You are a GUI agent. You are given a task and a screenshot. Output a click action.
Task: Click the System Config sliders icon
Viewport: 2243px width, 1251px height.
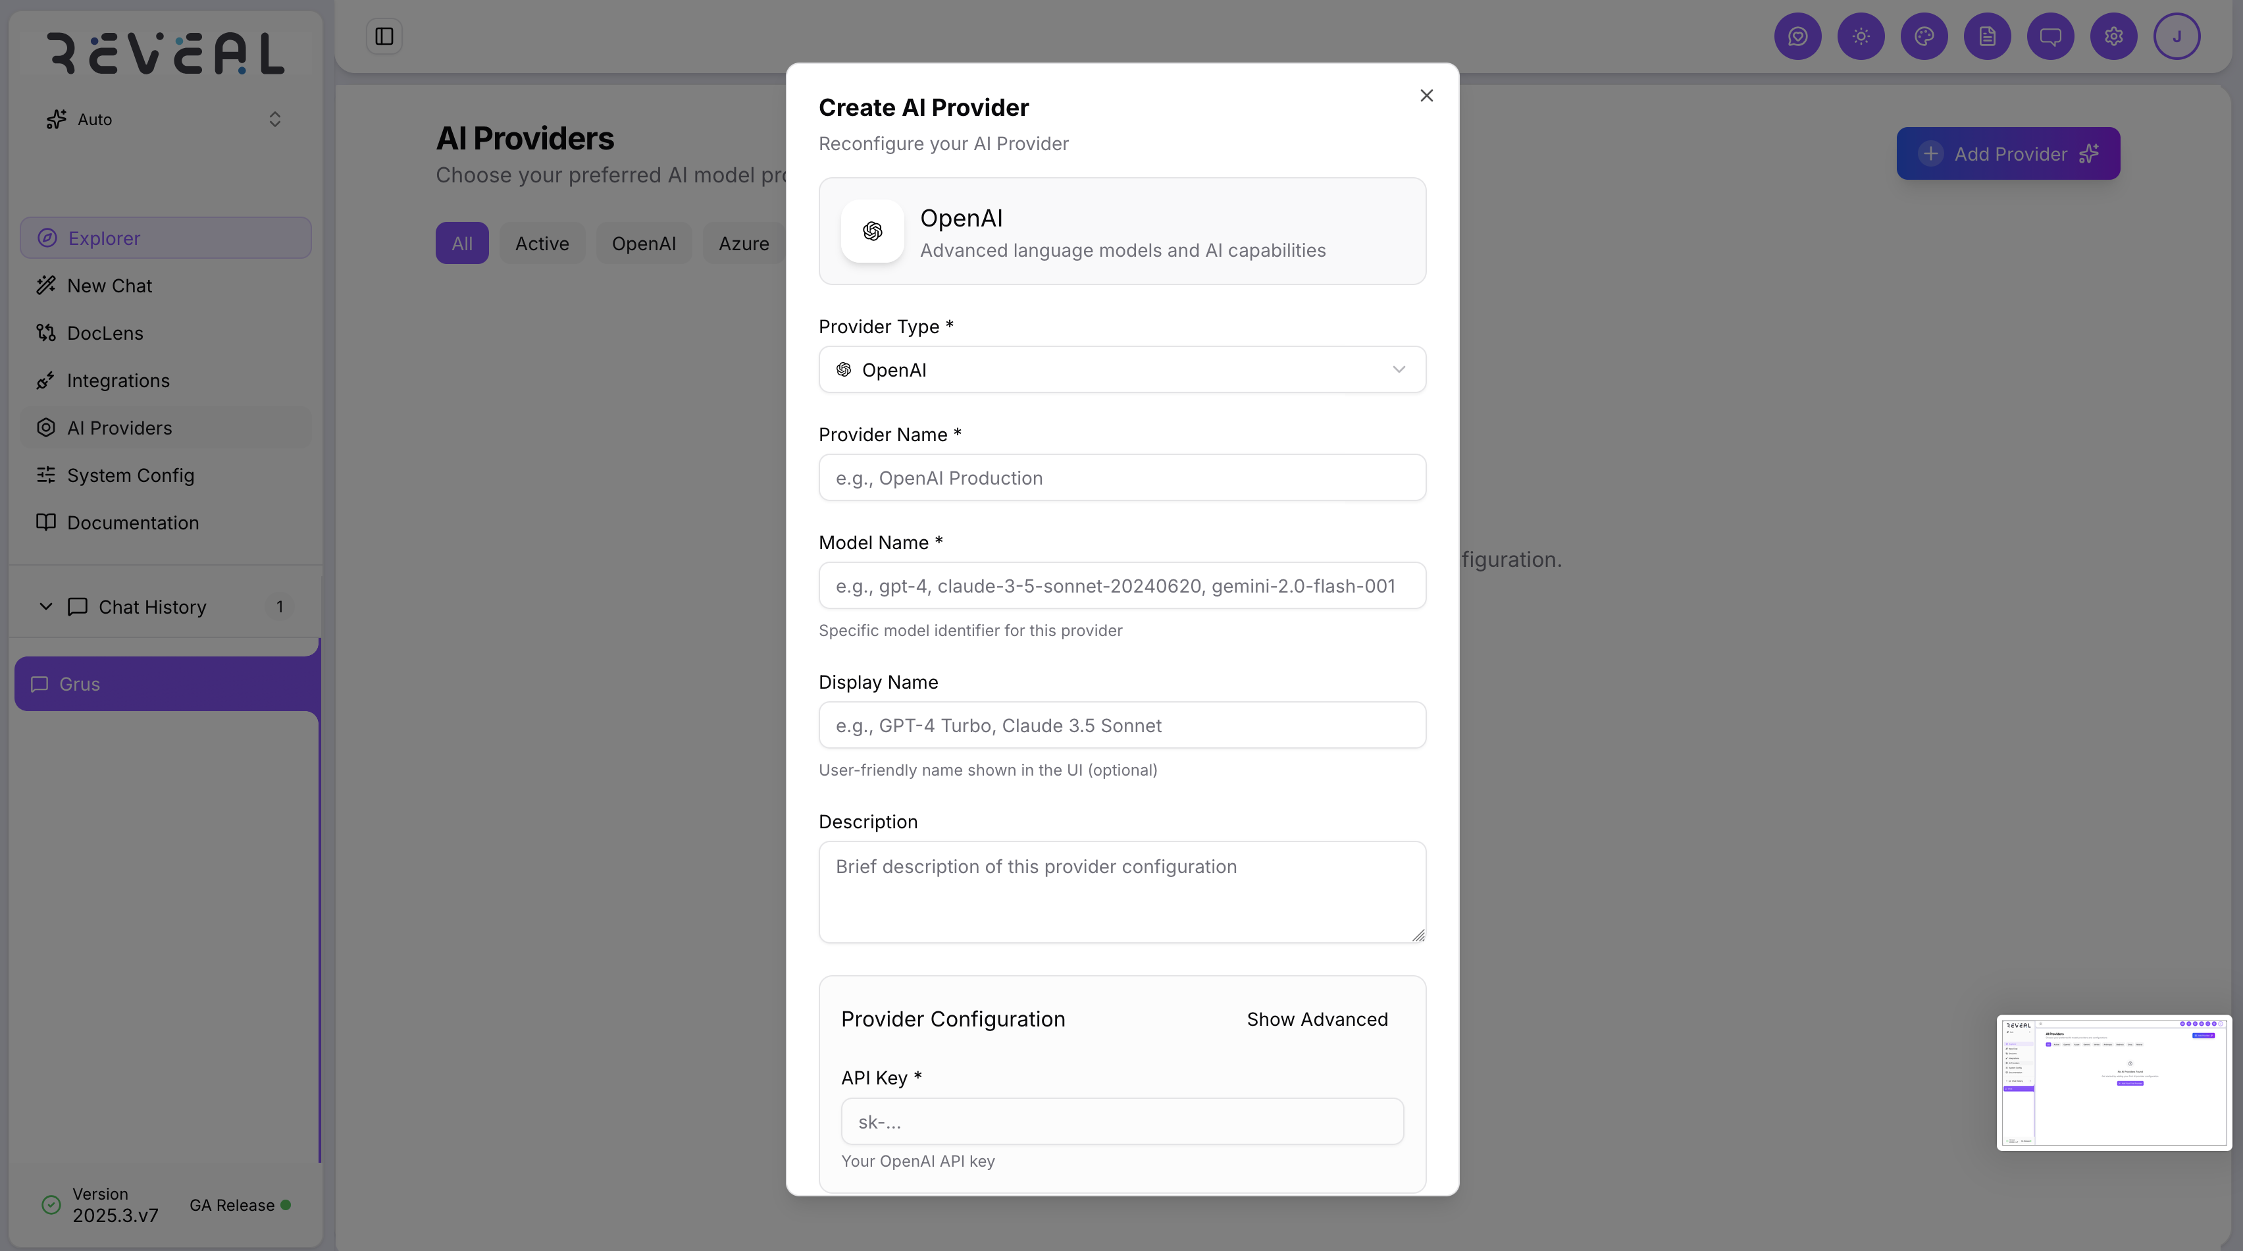(46, 475)
